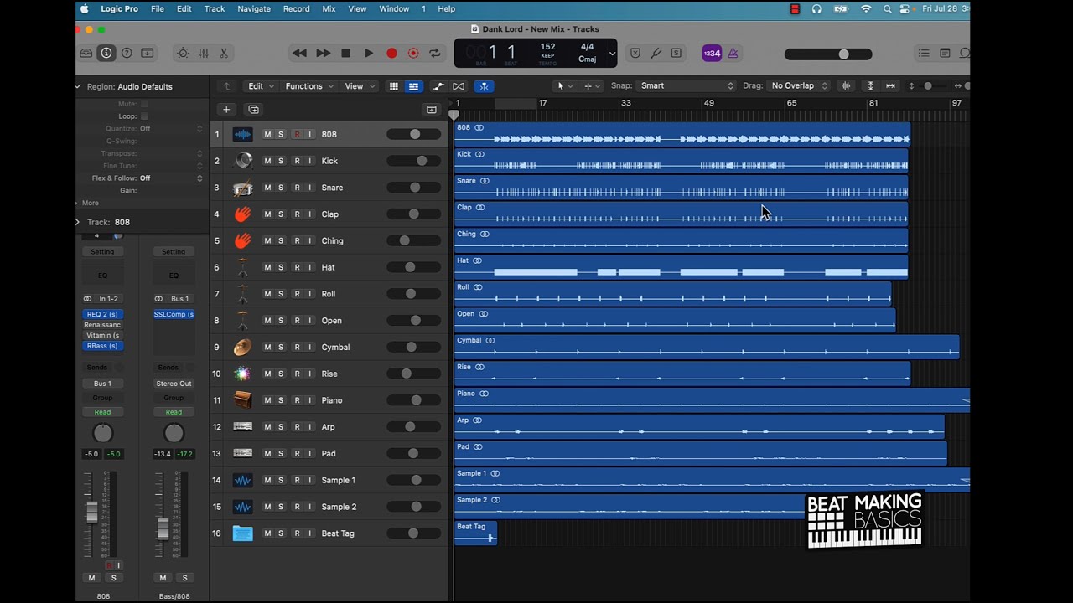This screenshot has height=603, width=1073.
Task: Select the Snare drum track icon
Action: point(242,188)
